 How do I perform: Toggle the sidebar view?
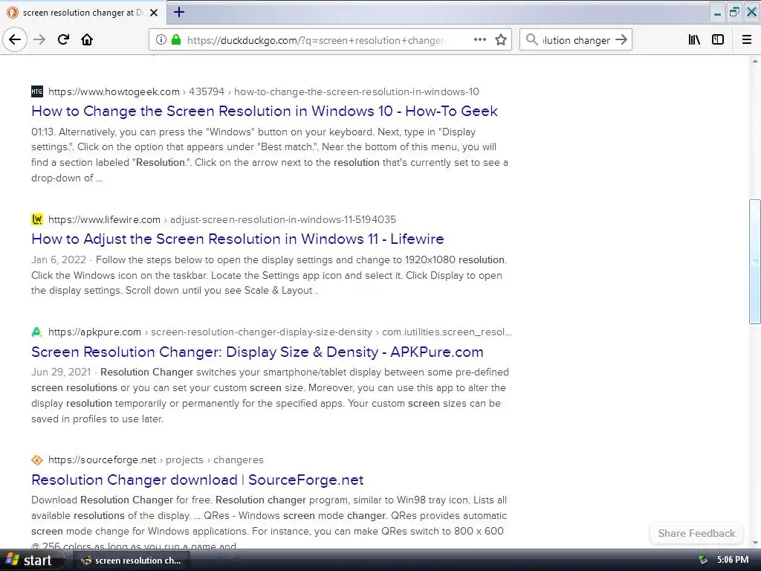click(718, 39)
